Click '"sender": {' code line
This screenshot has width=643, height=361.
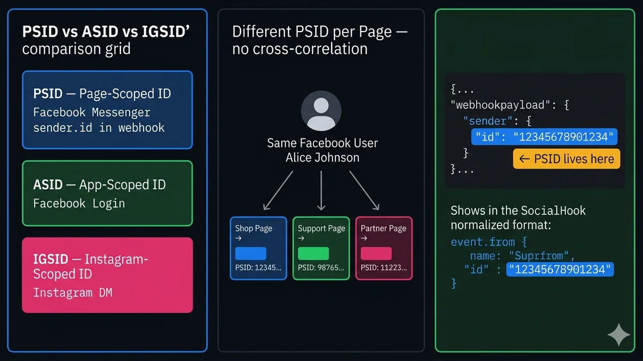497,121
